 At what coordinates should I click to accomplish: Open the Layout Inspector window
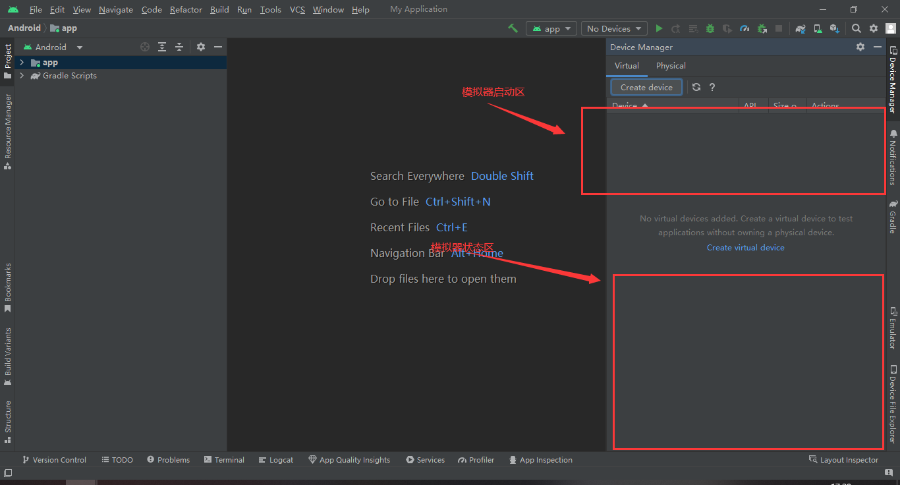pos(843,460)
